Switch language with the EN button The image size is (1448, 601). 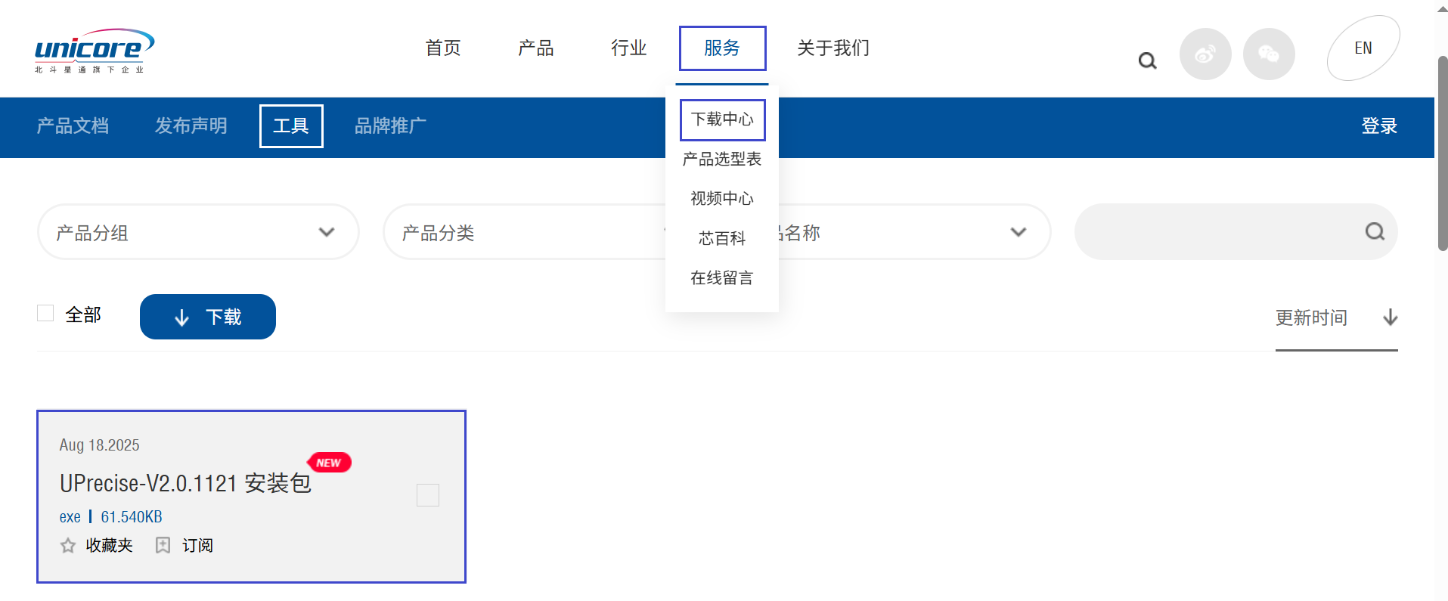pyautogui.click(x=1363, y=48)
